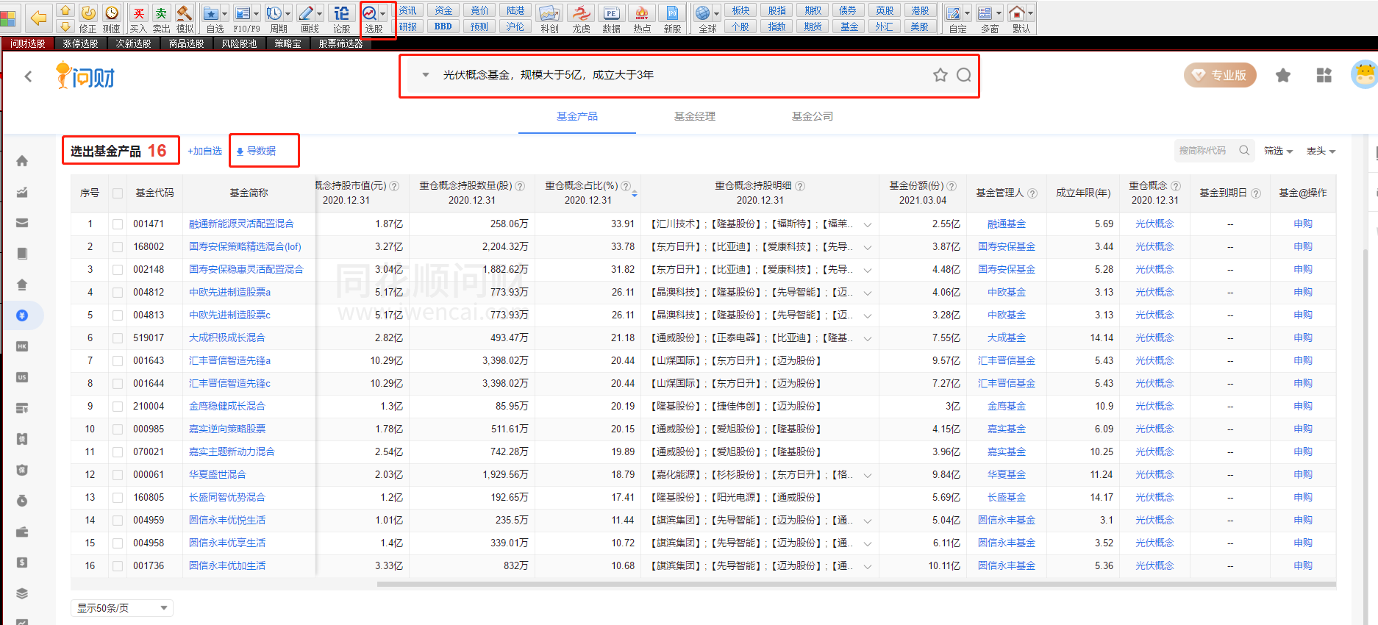Screen dimensions: 1378x625
Task: Open the 龙虎 dragon-tiger list icon
Action: [581, 18]
